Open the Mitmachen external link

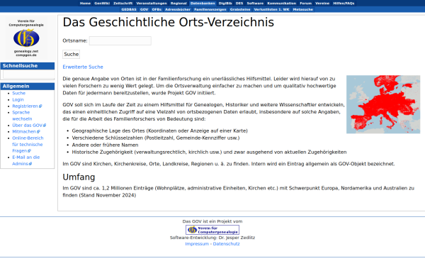pyautogui.click(x=25, y=132)
